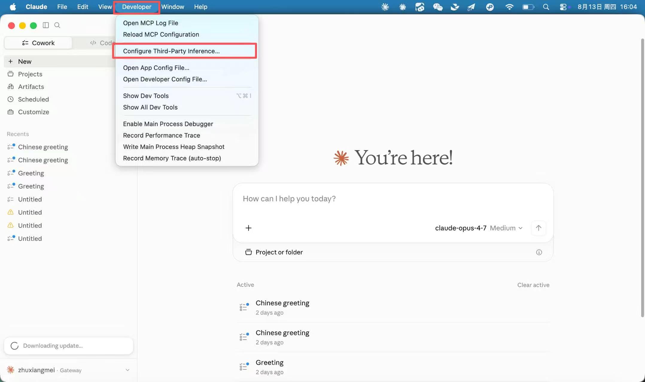Toggle the sidebar panel icon

point(46,25)
